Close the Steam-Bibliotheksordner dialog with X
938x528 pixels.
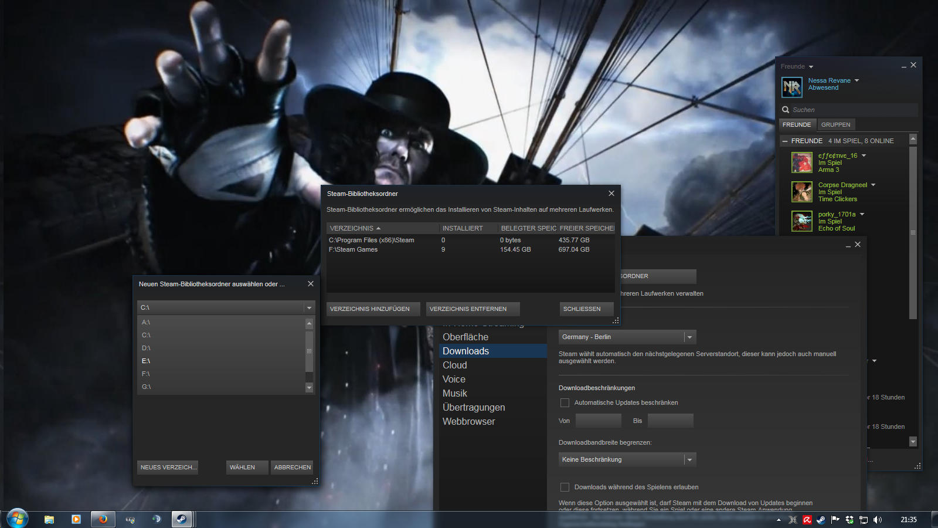[611, 193]
